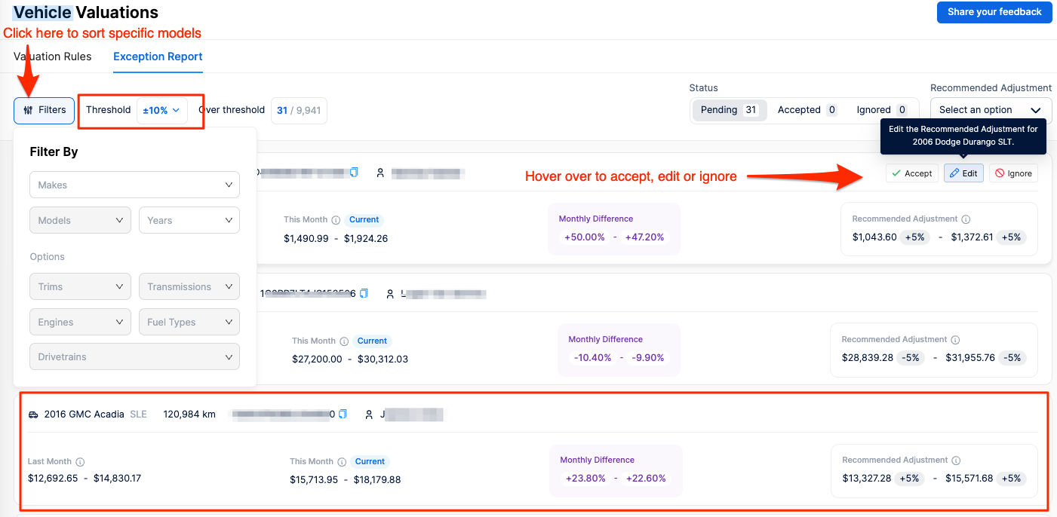Switch status to Accepted

[807, 110]
